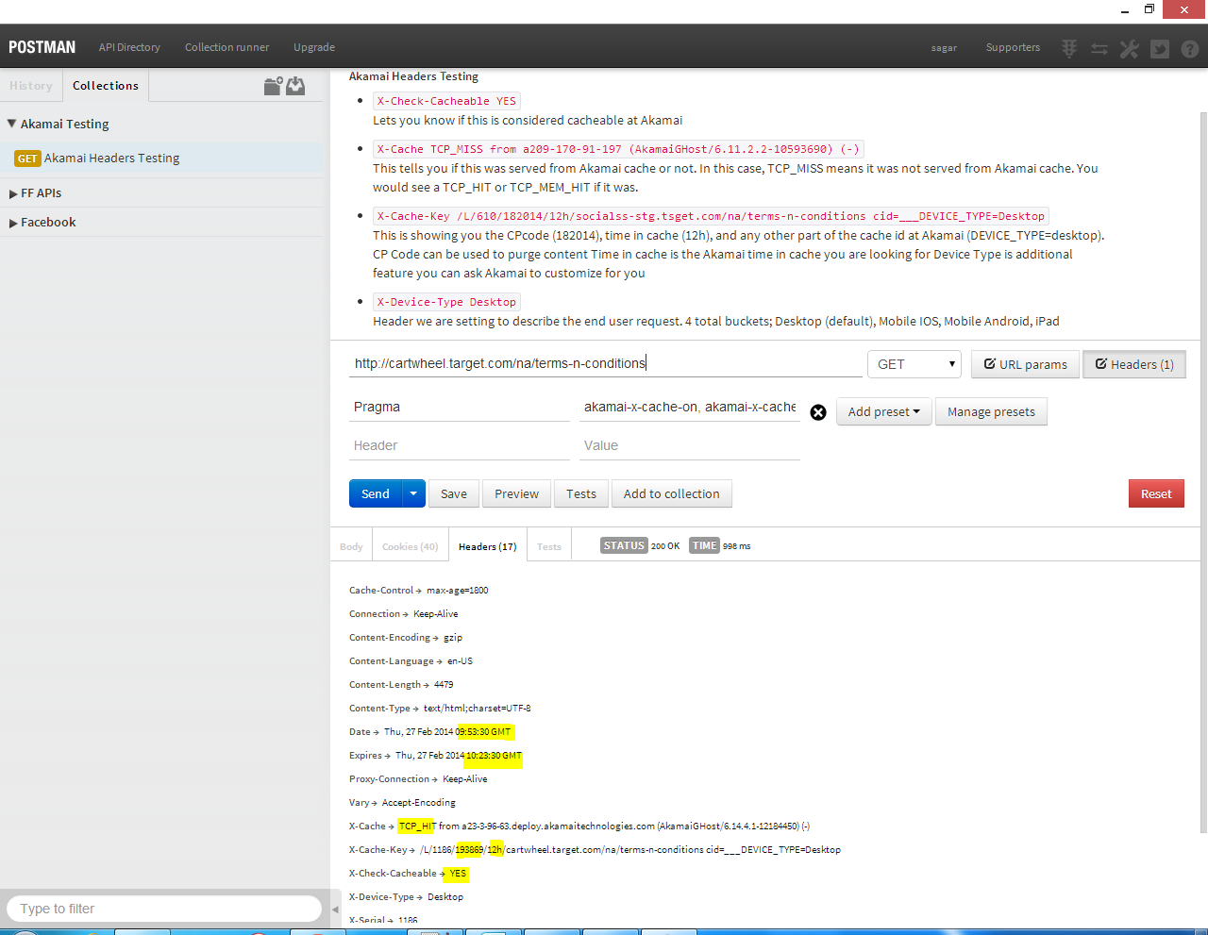The image size is (1208, 935).
Task: Expand the FF APIs collection
Action: tap(13, 193)
